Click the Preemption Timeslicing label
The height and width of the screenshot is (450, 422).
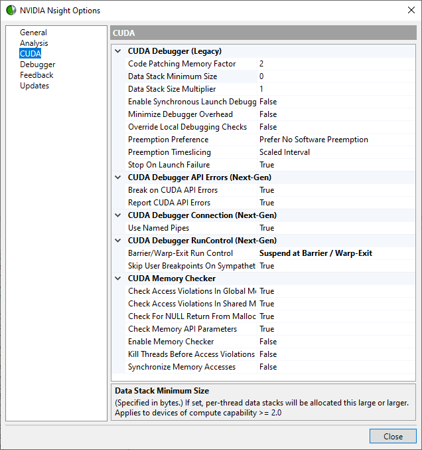click(x=169, y=152)
